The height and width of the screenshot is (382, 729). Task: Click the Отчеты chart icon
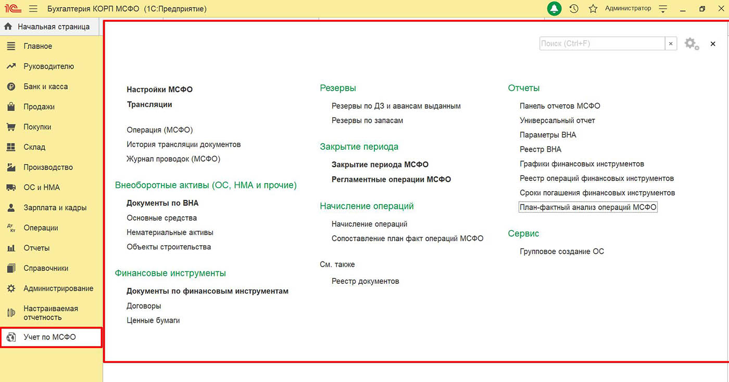point(11,248)
